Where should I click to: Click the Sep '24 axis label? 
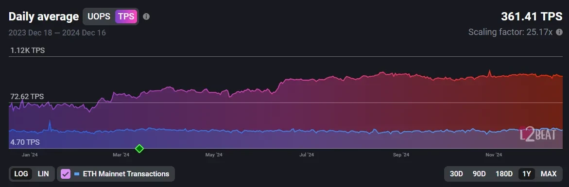point(401,155)
